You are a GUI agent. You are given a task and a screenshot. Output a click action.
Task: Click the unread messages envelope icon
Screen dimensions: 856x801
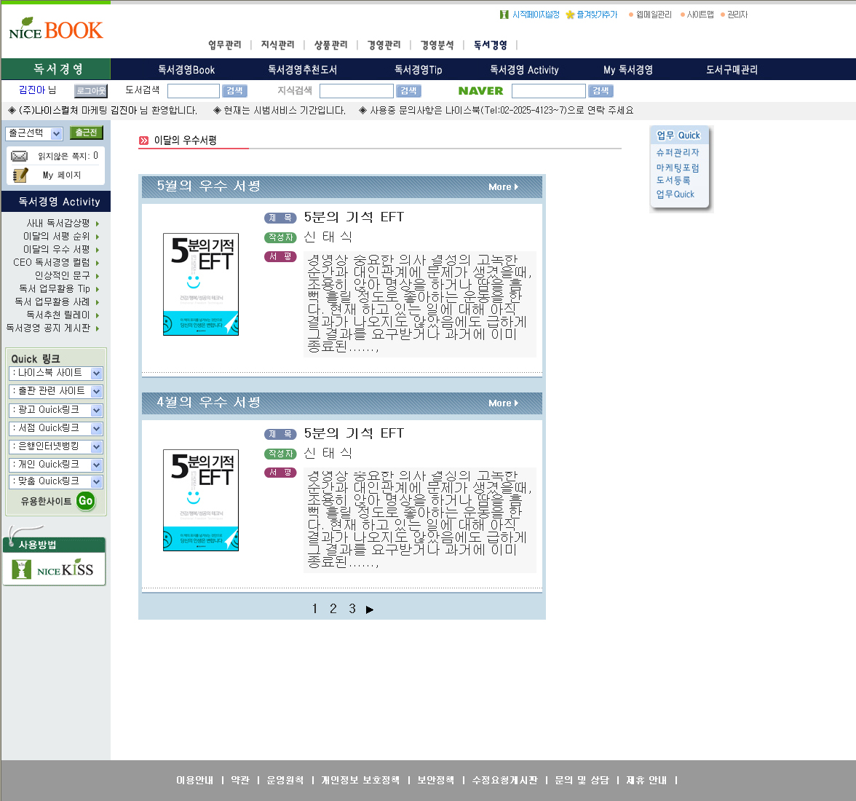click(x=20, y=157)
